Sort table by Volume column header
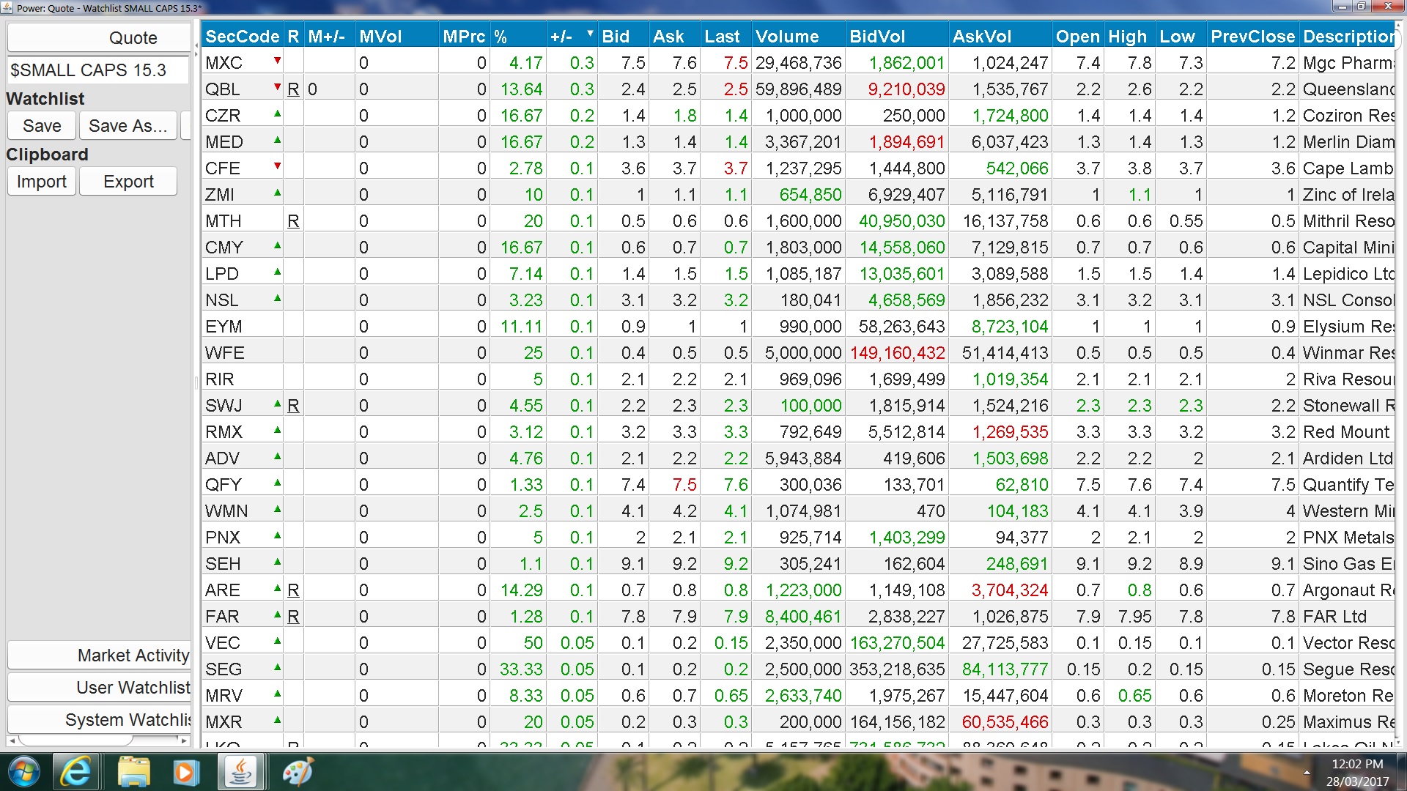The height and width of the screenshot is (791, 1407). (x=798, y=36)
